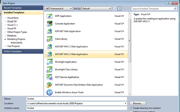Expand the Test Projects node
Image resolution: width=180 pixels, height=112 pixels.
coord(5,46)
